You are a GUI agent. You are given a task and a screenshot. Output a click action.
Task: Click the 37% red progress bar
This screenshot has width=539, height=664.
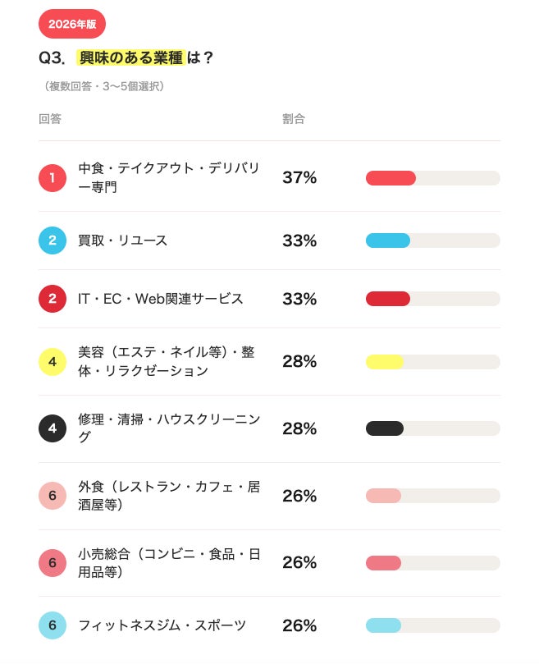(432, 178)
